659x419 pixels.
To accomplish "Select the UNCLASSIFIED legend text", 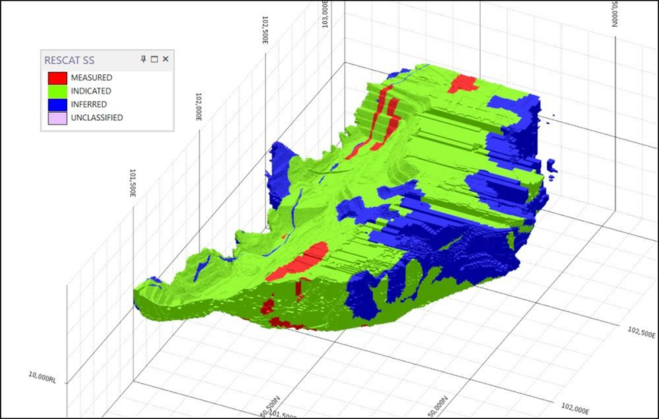I will [97, 118].
